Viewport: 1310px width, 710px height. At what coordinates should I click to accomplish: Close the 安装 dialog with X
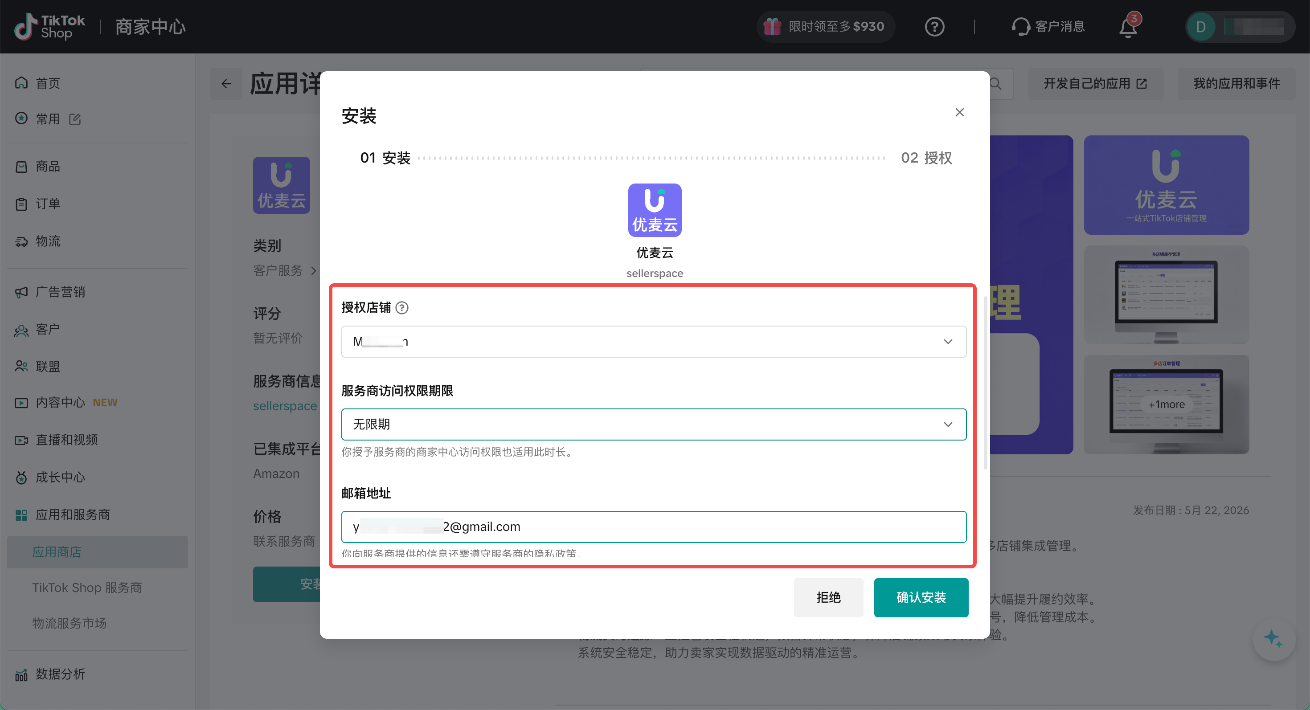[959, 112]
